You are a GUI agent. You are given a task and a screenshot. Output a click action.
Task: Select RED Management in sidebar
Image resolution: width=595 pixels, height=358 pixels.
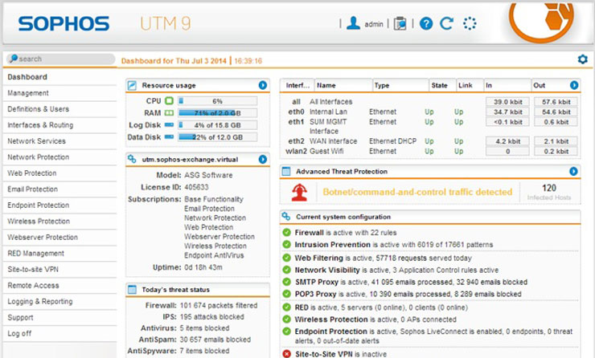tap(59, 254)
